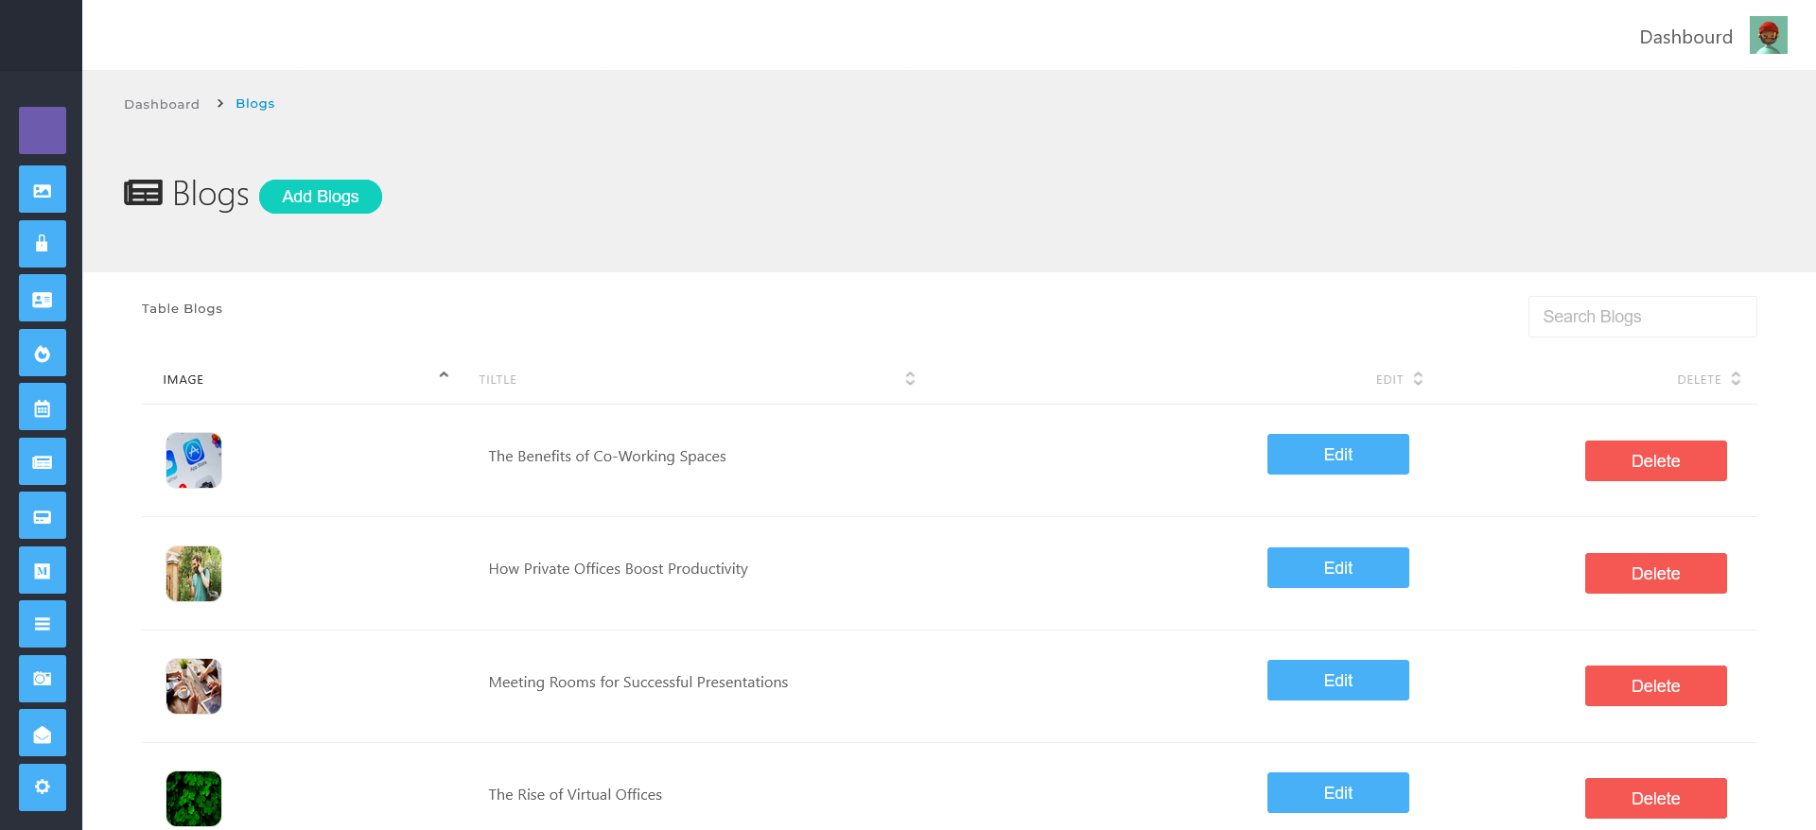Click the Blogs breadcrumb link
Viewport: 1816px width, 830px height.
tap(255, 104)
